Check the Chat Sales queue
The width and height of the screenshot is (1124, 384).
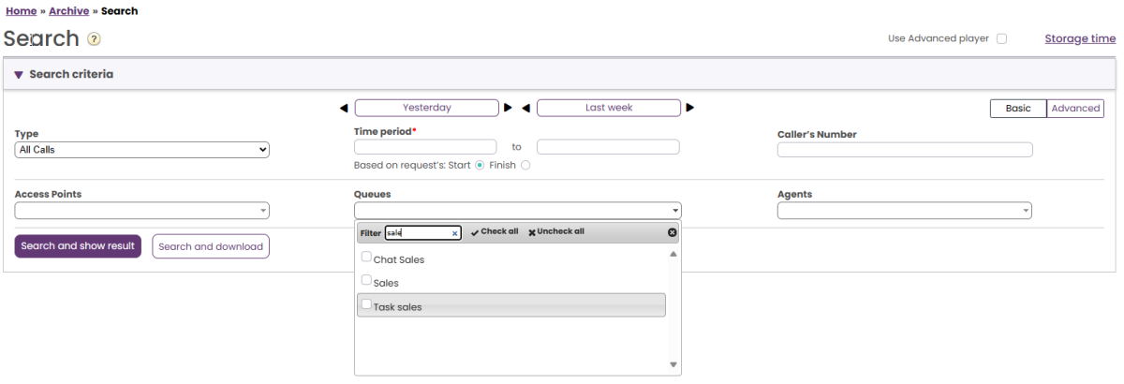click(366, 258)
